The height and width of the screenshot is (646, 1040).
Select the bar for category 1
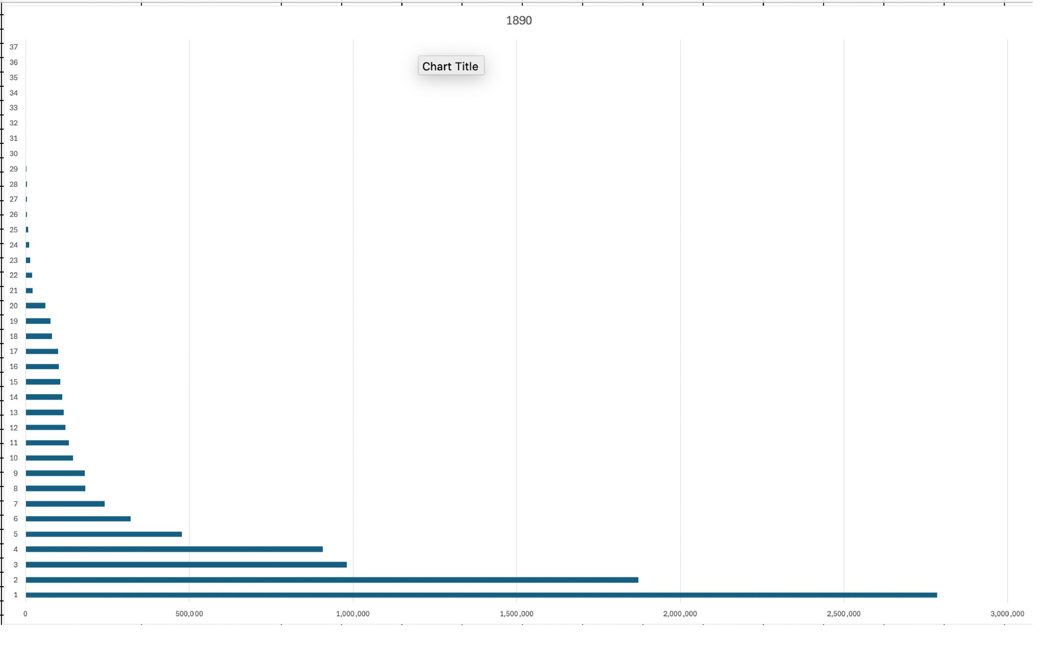[481, 595]
